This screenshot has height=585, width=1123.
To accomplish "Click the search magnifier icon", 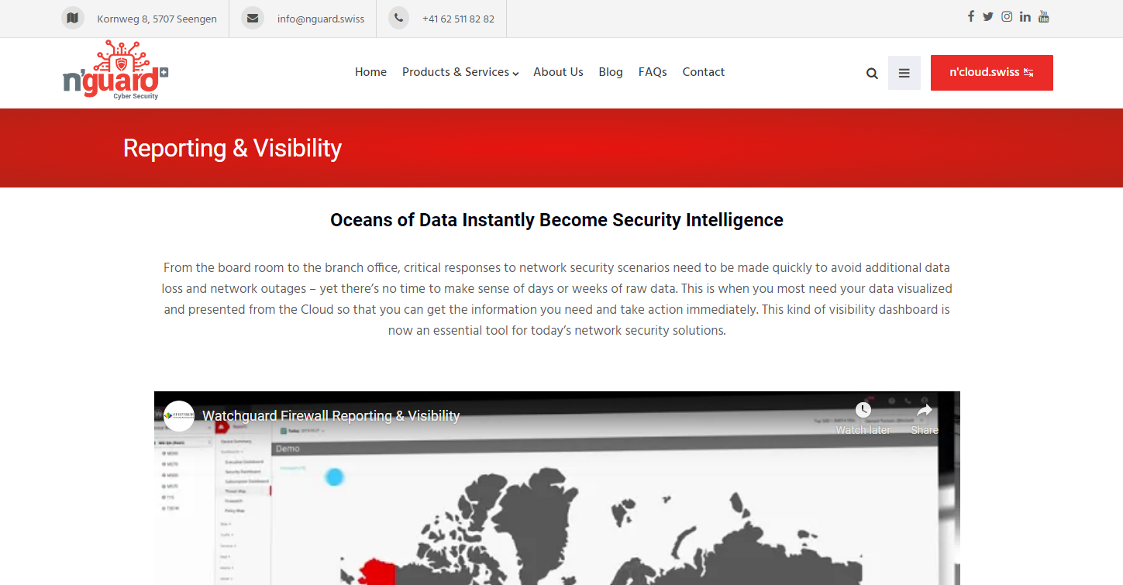I will [872, 74].
